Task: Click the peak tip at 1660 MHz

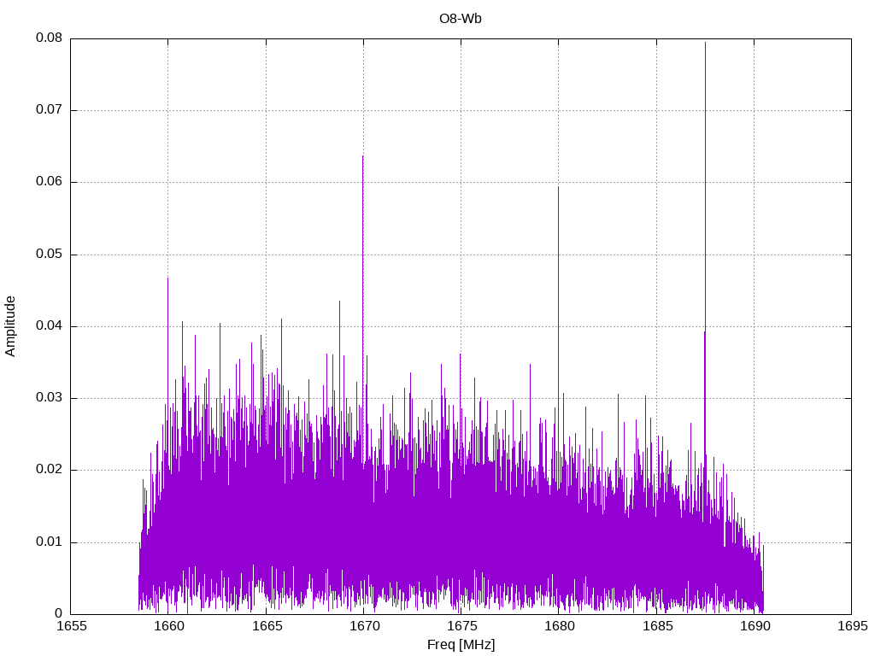Action: point(167,278)
